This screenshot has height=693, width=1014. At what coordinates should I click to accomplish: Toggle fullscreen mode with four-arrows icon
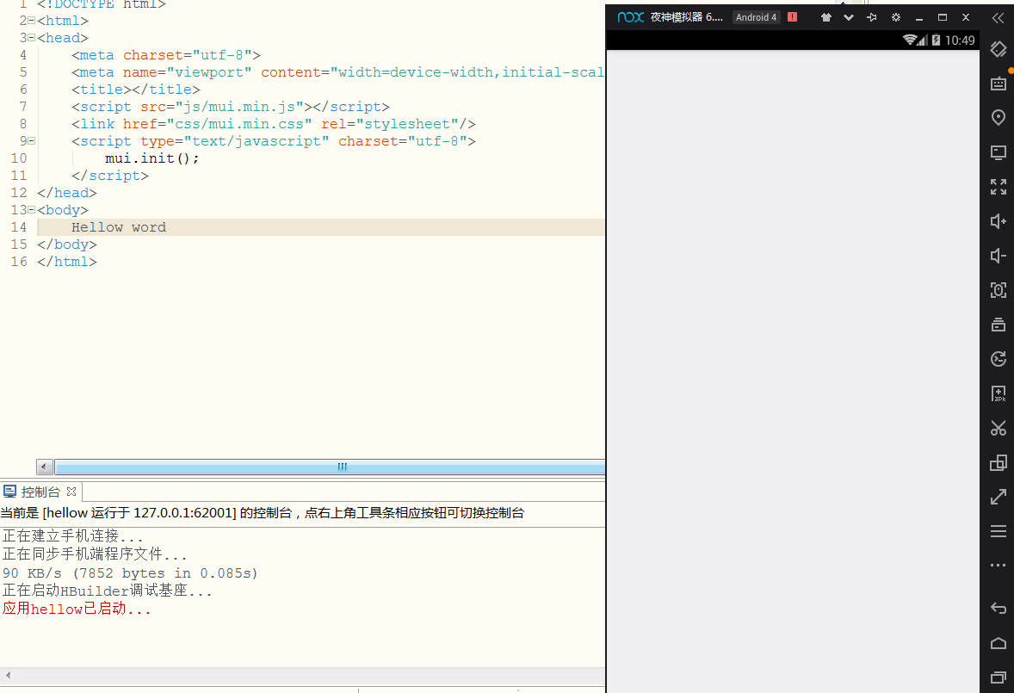pyautogui.click(x=999, y=187)
